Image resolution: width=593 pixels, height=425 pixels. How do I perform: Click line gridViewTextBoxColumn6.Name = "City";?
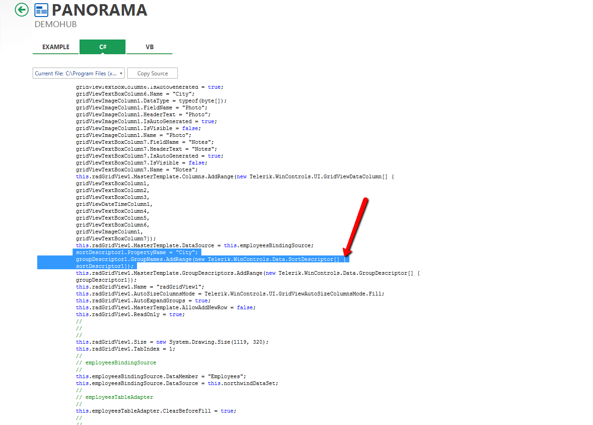136,94
